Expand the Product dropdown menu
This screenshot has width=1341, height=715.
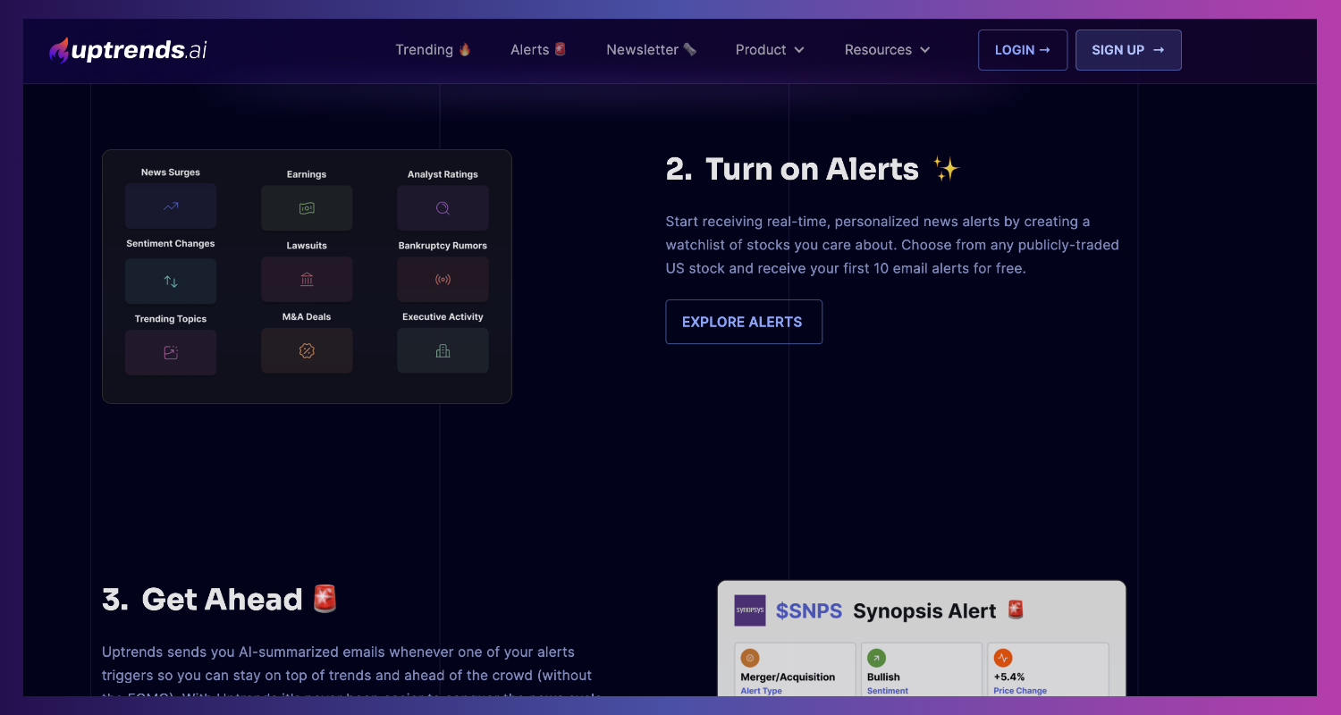[769, 50]
